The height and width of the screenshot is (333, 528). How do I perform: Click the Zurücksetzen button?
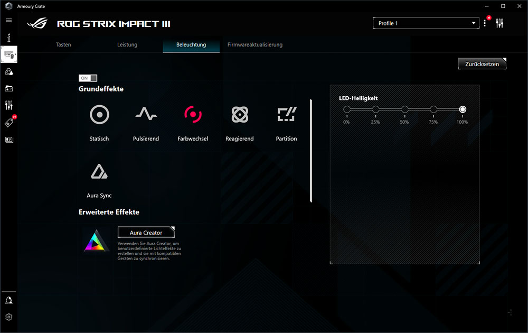pyautogui.click(x=482, y=64)
